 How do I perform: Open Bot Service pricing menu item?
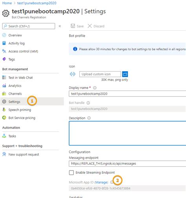pyautogui.click(x=22, y=118)
